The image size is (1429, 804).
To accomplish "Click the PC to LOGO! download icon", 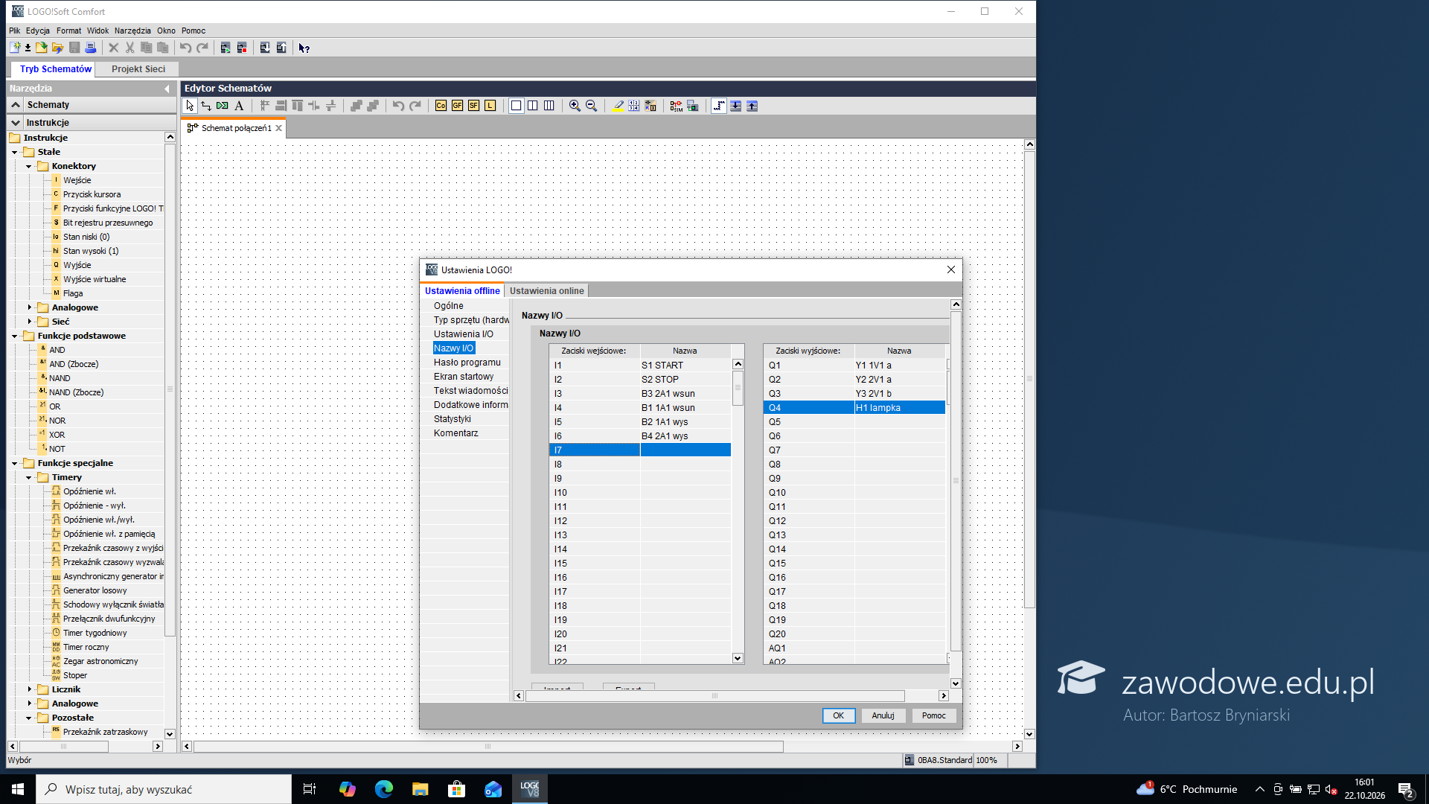I will 265,48.
